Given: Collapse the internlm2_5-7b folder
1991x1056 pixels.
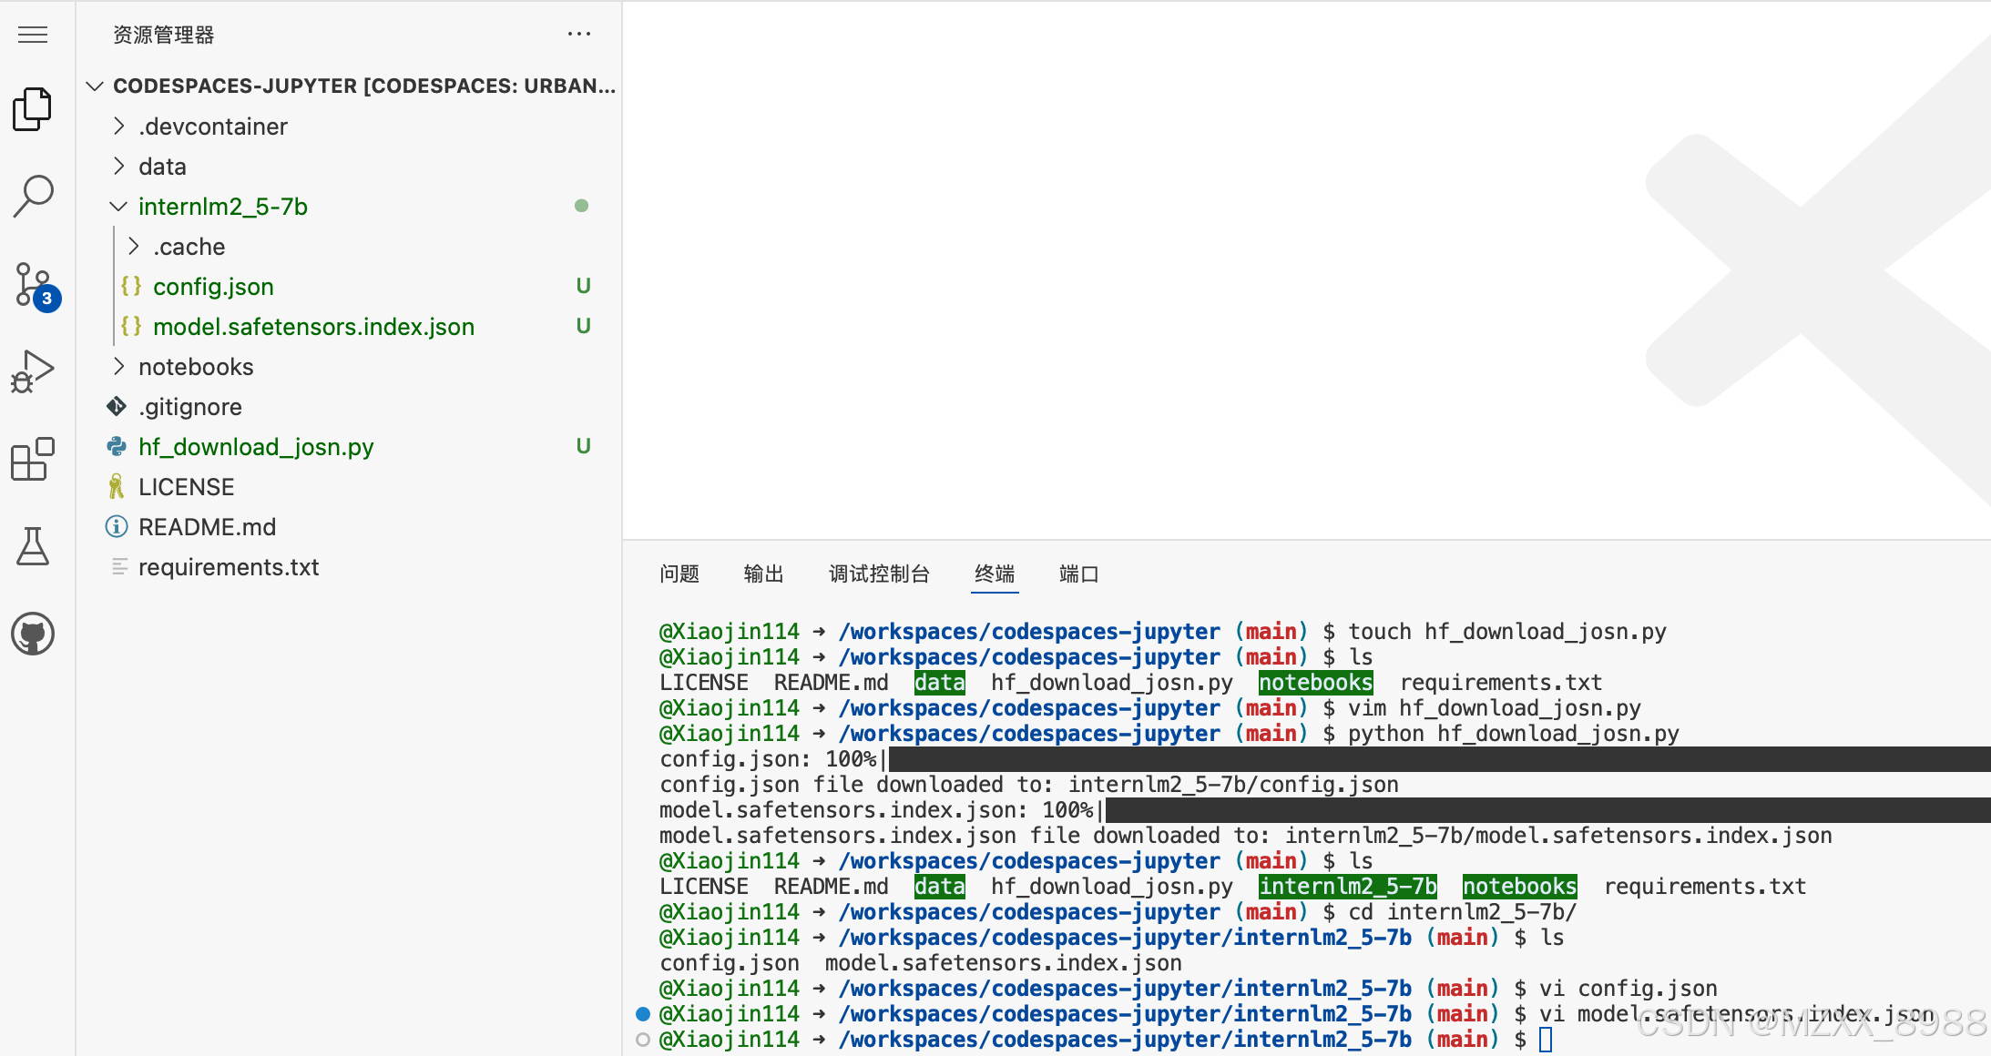Looking at the screenshot, I should [x=222, y=206].
